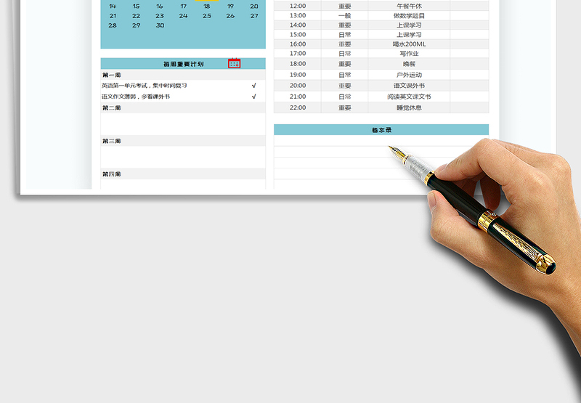Select calendar date 14
This screenshot has height=403, width=581.
[x=113, y=7]
